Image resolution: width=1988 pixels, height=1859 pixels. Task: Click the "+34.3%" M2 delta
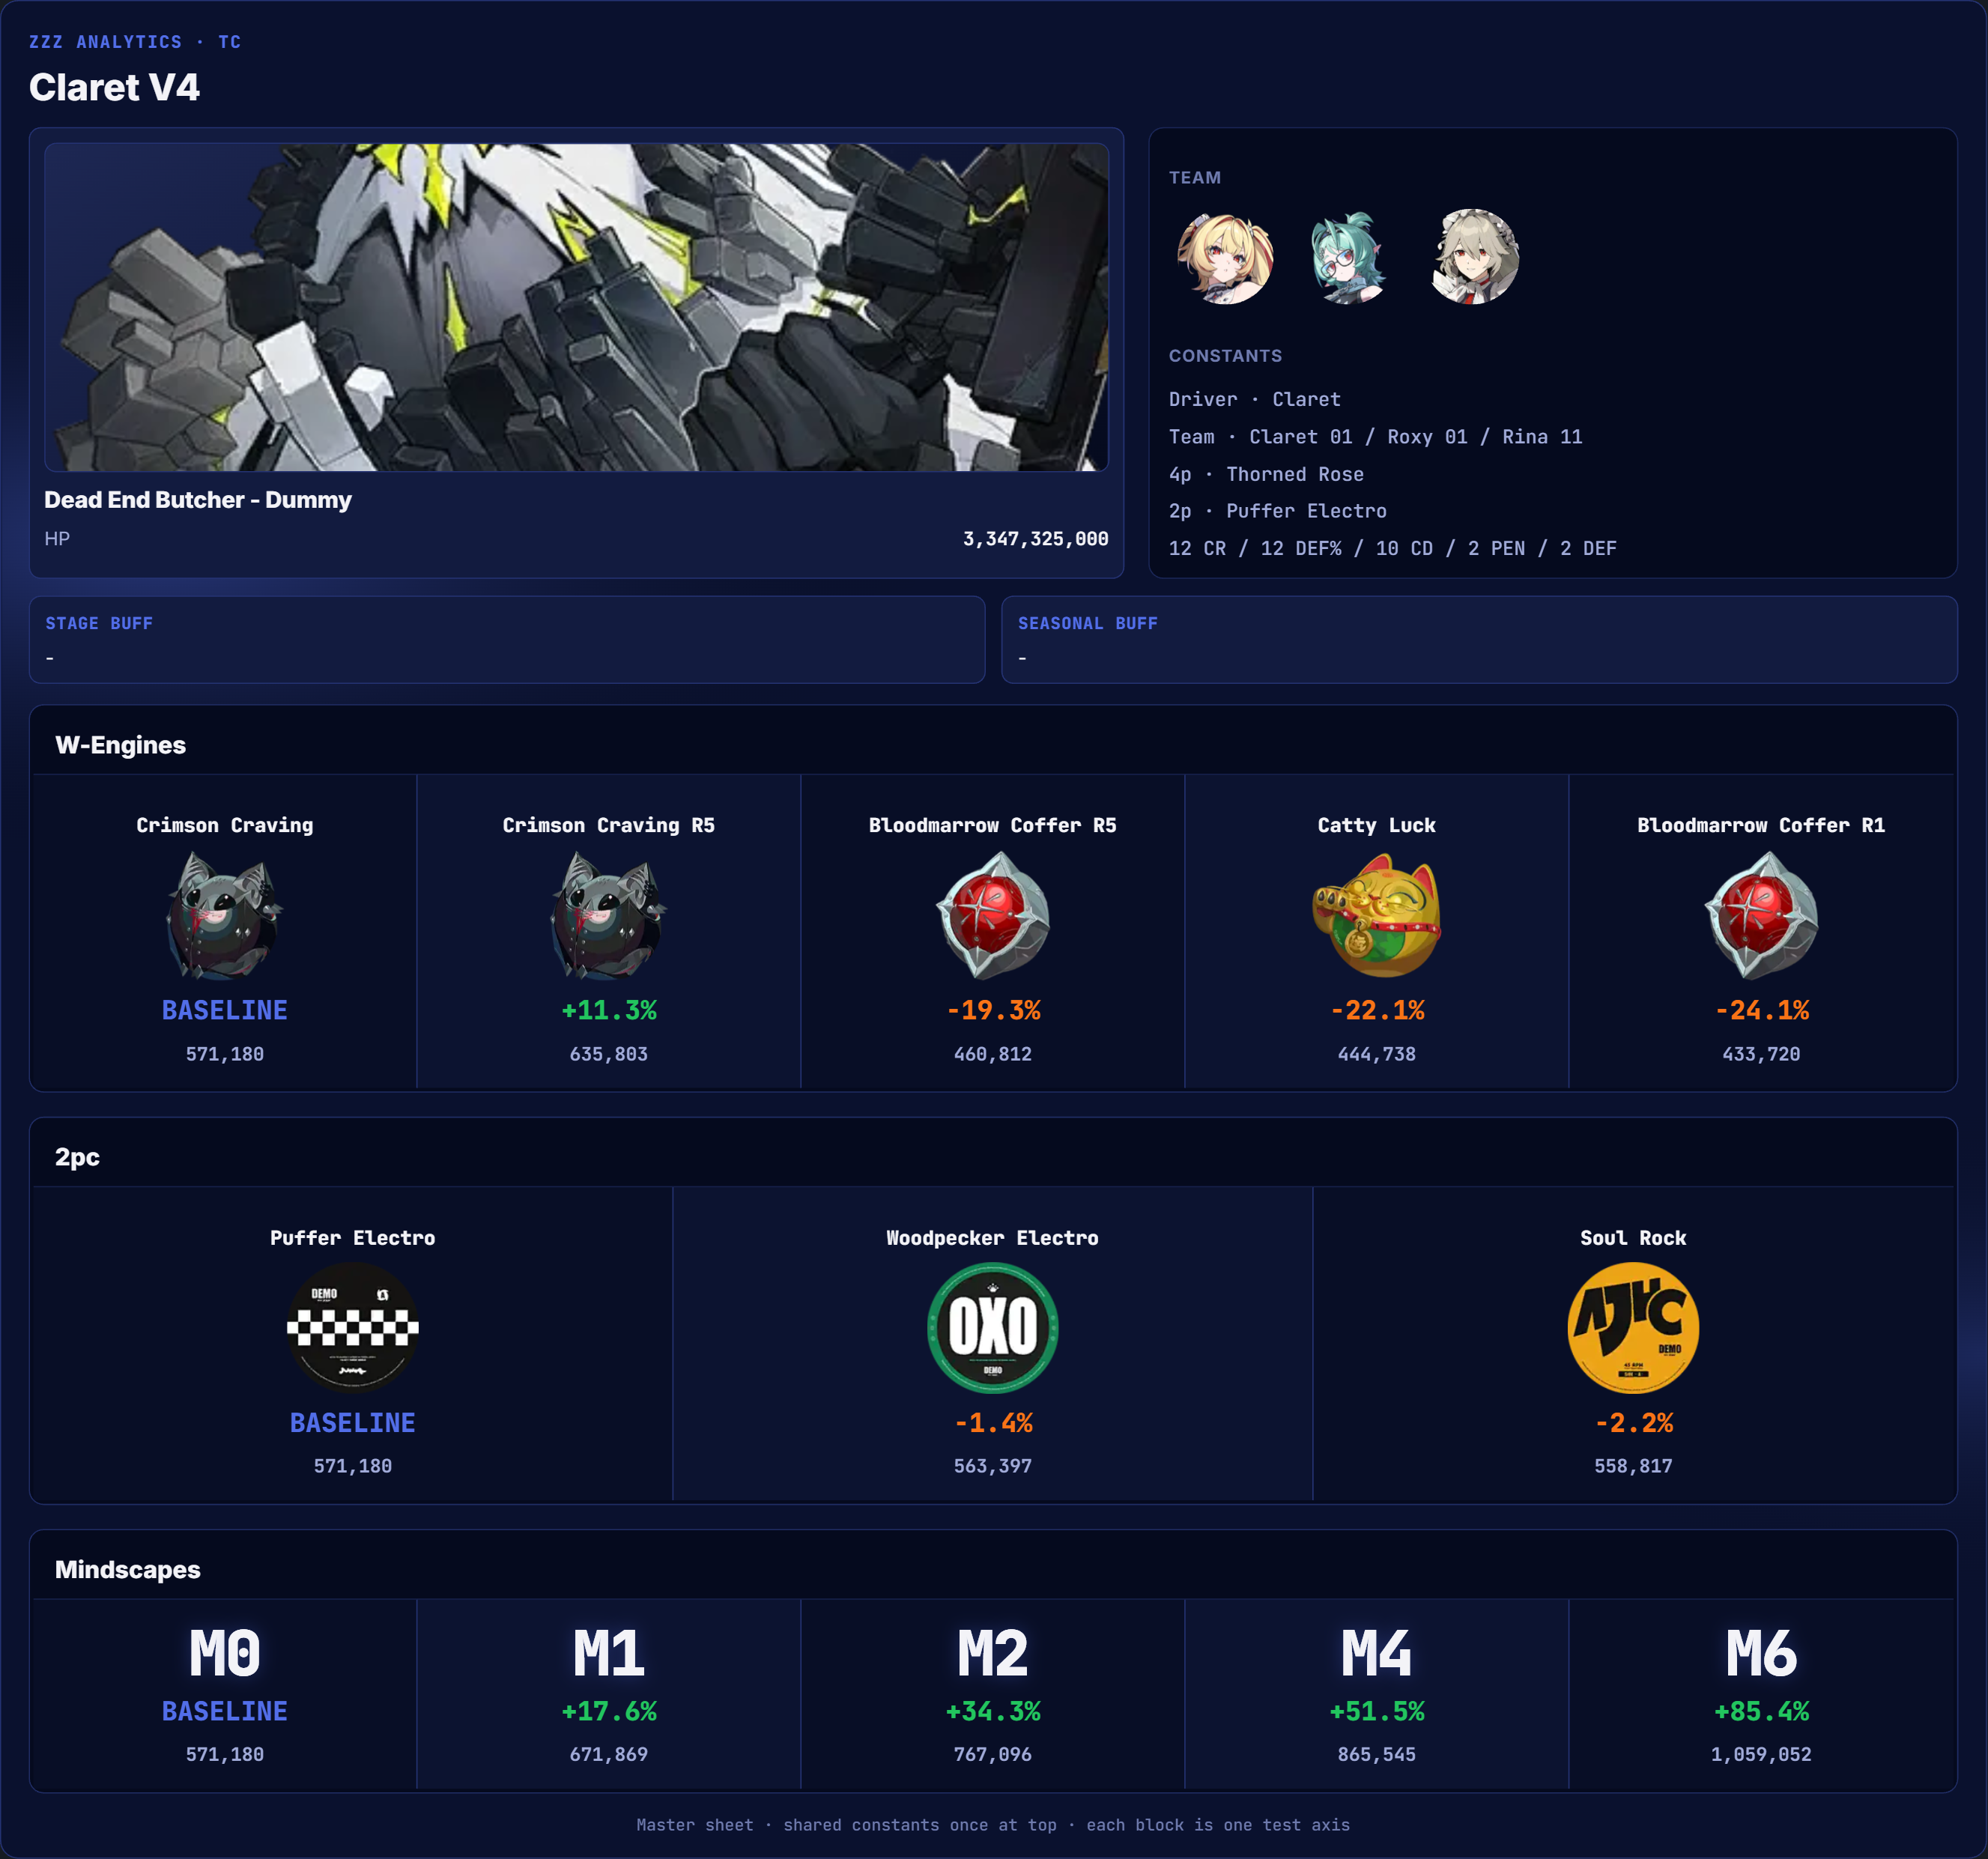(x=993, y=1711)
